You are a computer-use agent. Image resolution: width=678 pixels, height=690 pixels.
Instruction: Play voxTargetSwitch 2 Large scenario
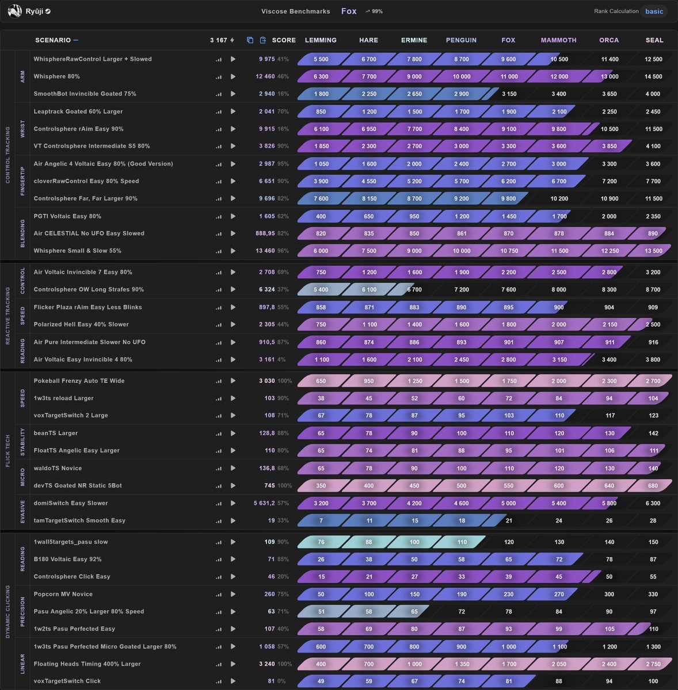(x=233, y=415)
